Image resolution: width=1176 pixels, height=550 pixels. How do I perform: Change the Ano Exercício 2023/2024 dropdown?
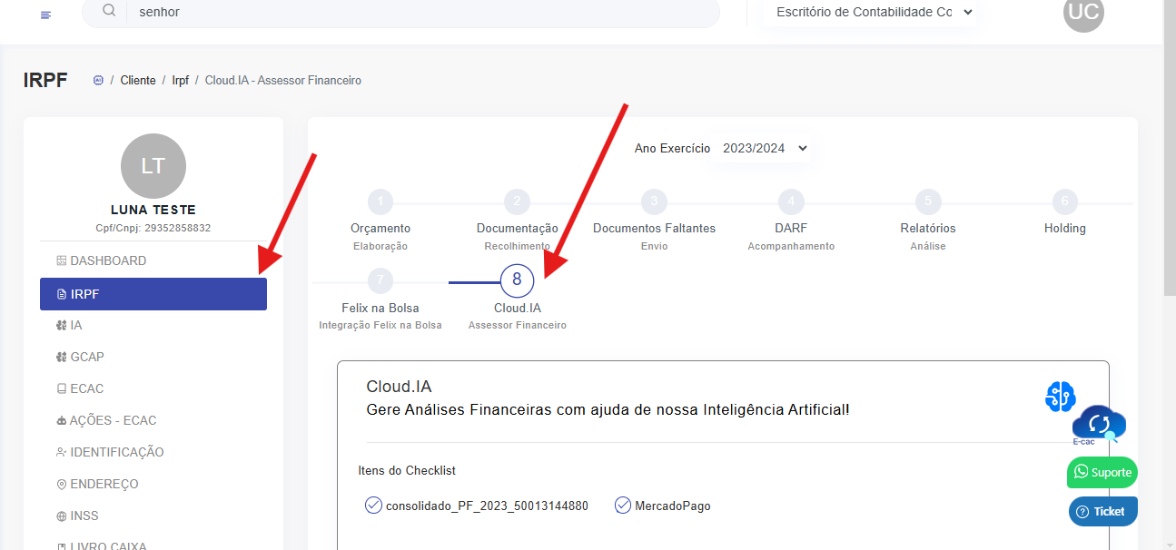pos(765,148)
